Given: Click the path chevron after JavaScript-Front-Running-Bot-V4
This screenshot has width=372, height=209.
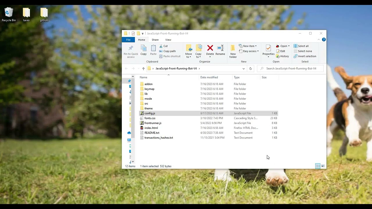Looking at the screenshot, I should (x=199, y=69).
